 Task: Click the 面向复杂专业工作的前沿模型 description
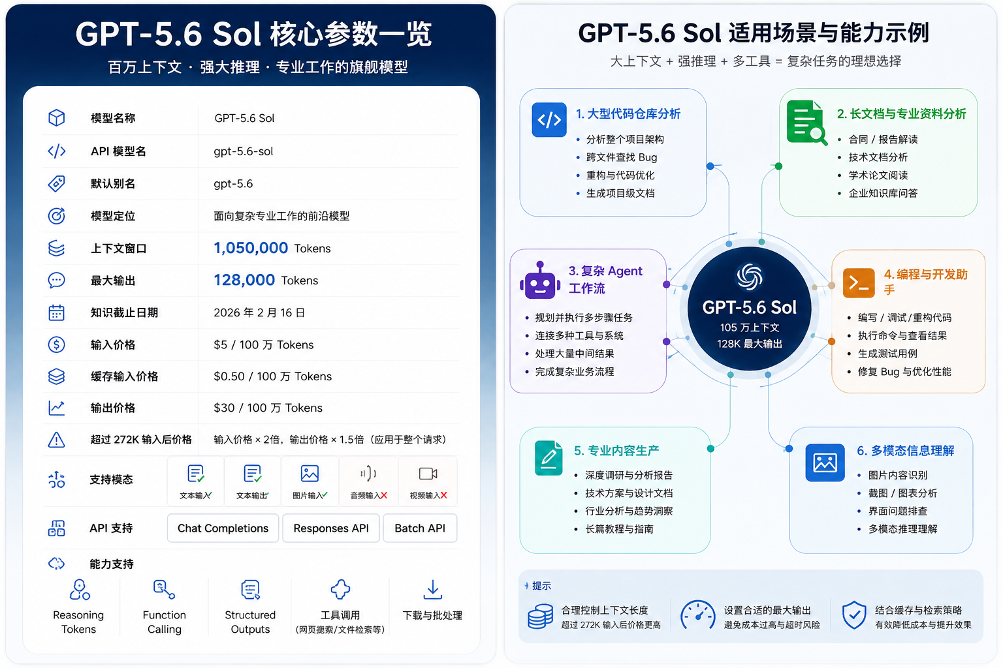(281, 216)
